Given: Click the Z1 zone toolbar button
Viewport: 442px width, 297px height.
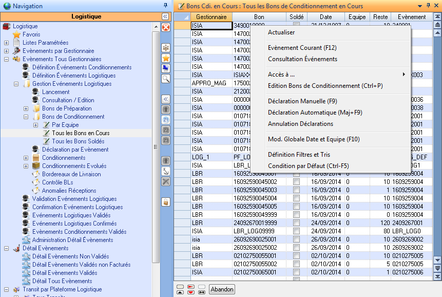Looking at the screenshot, I should point(166,120).
